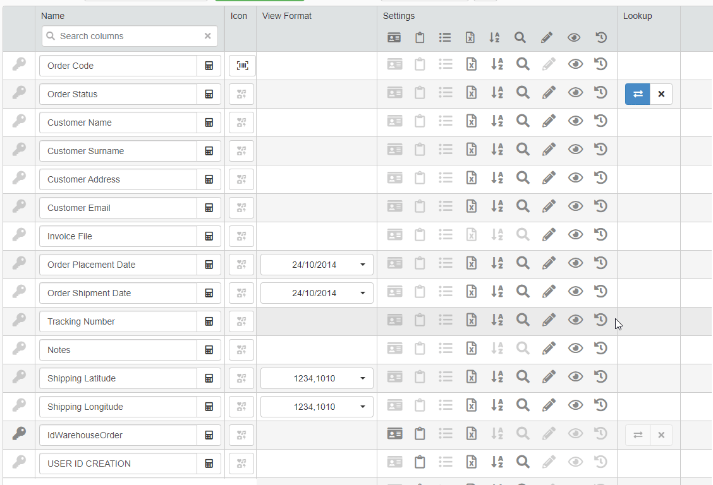Click the blue lookup swap button for Order Status
Screen dimensions: 713x485
click(638, 94)
